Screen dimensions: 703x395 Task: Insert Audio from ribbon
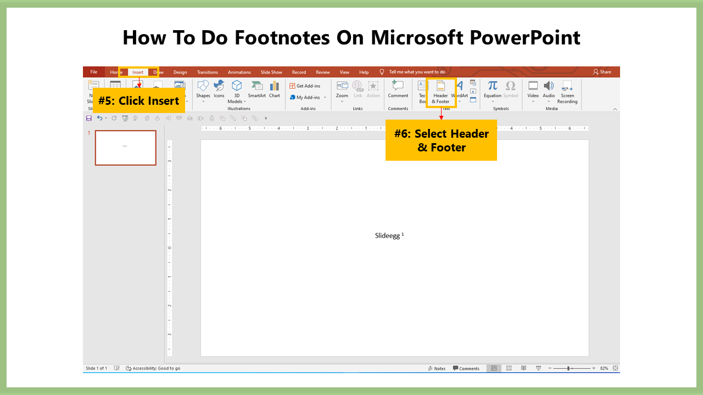coord(549,91)
